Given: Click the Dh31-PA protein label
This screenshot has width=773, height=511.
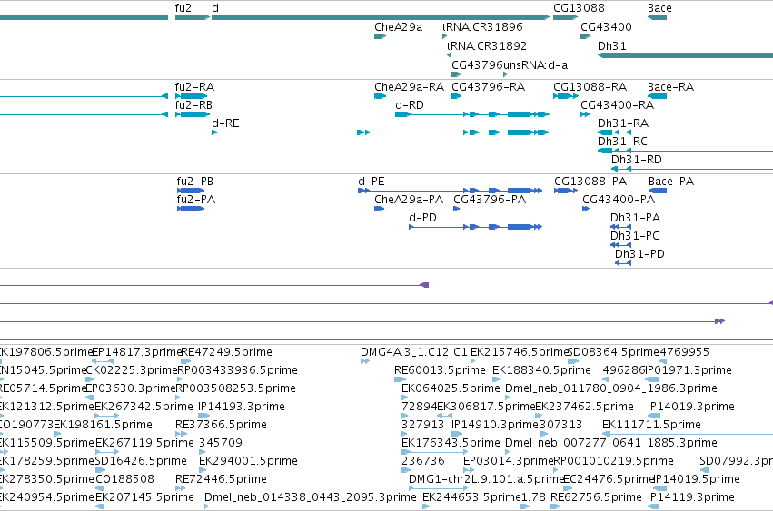Looking at the screenshot, I should point(635,218).
